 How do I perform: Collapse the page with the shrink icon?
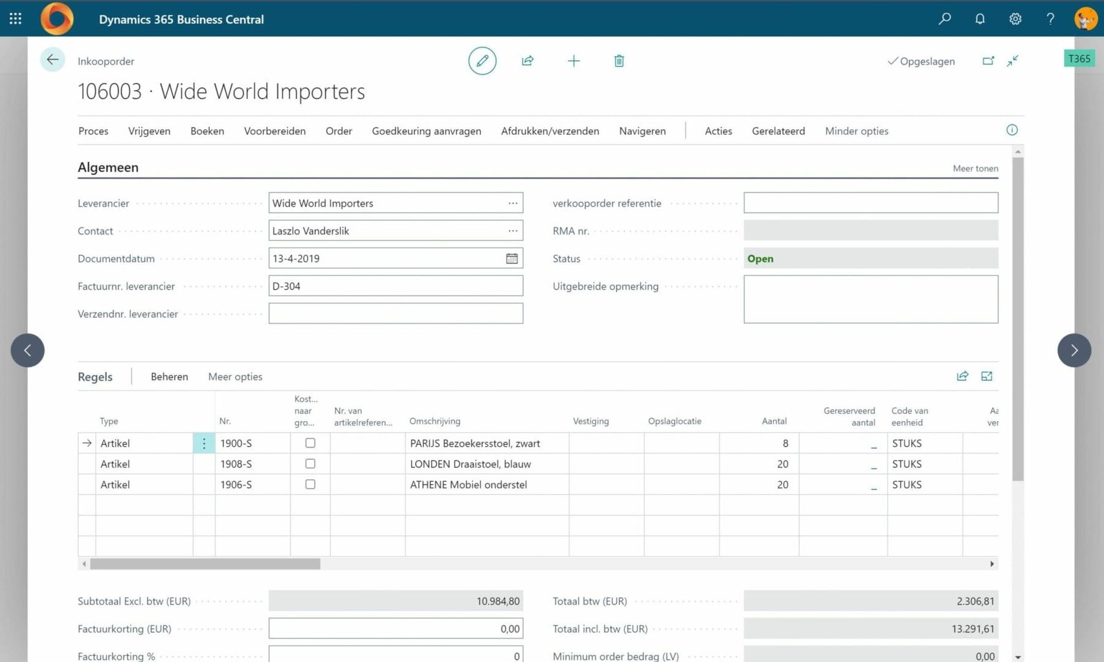(1013, 61)
